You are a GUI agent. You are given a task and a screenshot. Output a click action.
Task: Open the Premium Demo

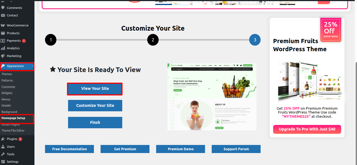181,149
